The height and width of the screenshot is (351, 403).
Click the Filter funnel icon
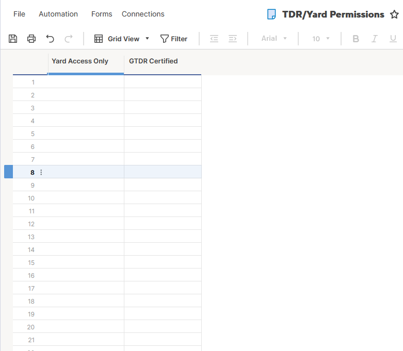pos(164,39)
